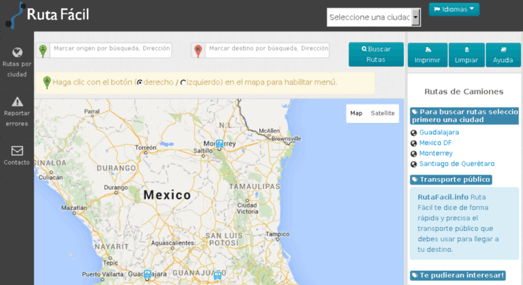Select the izquierdo radio button

(x=183, y=82)
